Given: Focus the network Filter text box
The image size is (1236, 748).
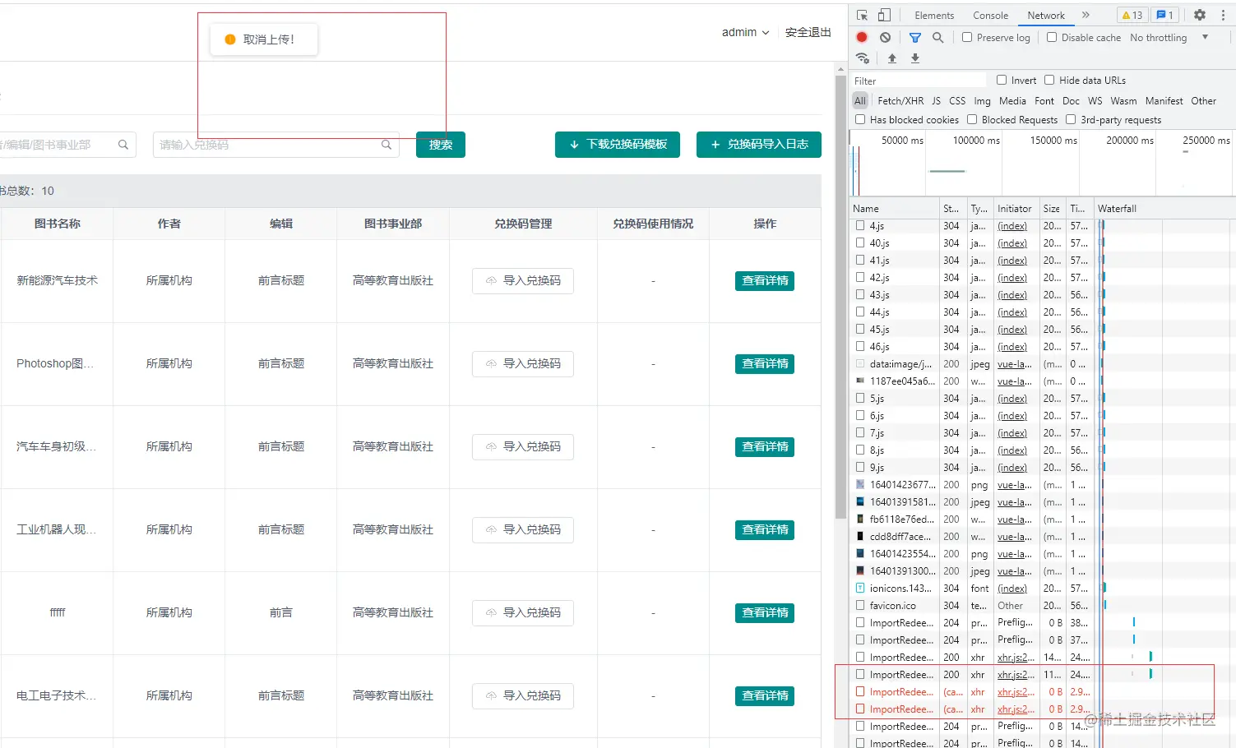Looking at the screenshot, I should 919,81.
